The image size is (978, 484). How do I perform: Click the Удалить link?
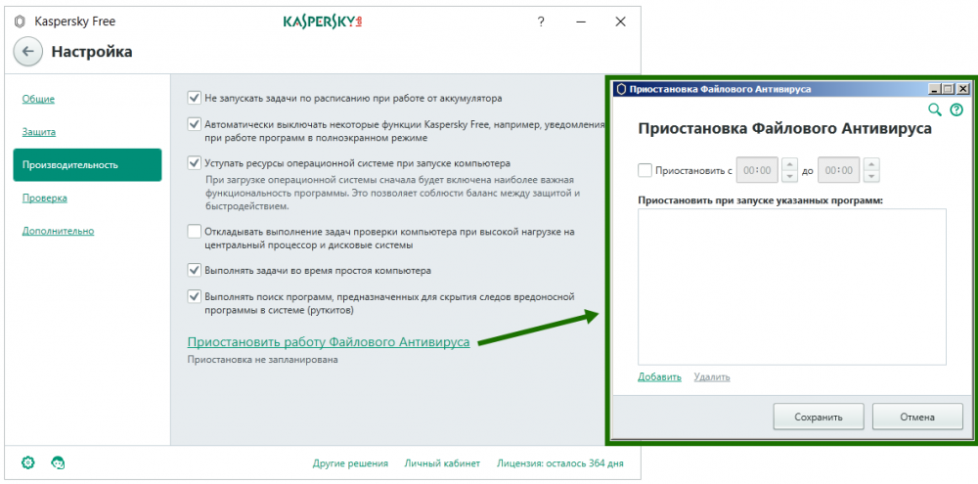click(712, 376)
